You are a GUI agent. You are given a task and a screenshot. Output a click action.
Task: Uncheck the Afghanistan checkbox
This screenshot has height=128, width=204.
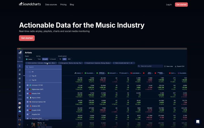(27, 89)
